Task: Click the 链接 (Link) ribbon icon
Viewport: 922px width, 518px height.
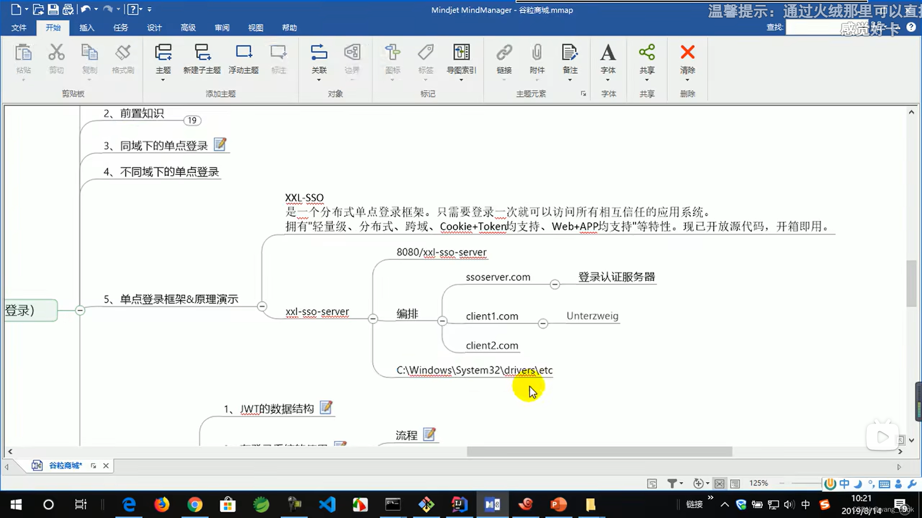Action: (x=504, y=53)
